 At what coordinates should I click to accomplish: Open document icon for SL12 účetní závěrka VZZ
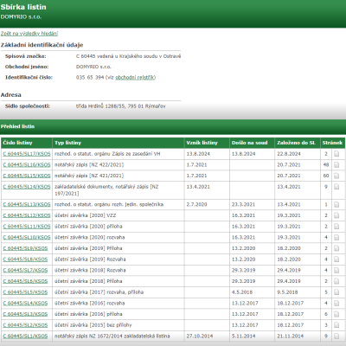click(336, 215)
